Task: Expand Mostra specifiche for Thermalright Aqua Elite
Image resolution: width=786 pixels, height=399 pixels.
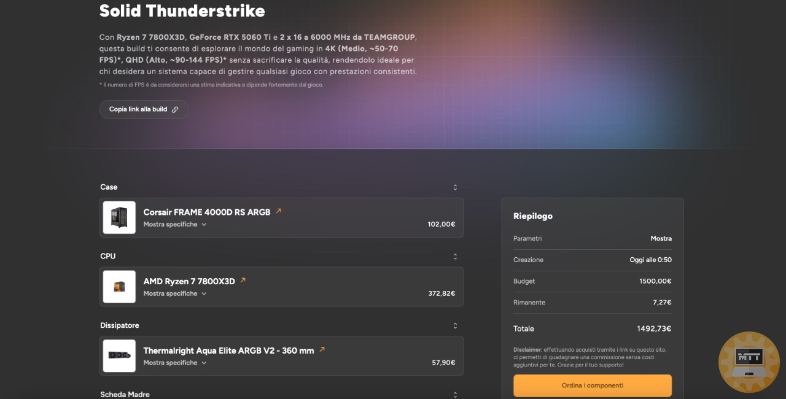Action: click(x=175, y=363)
